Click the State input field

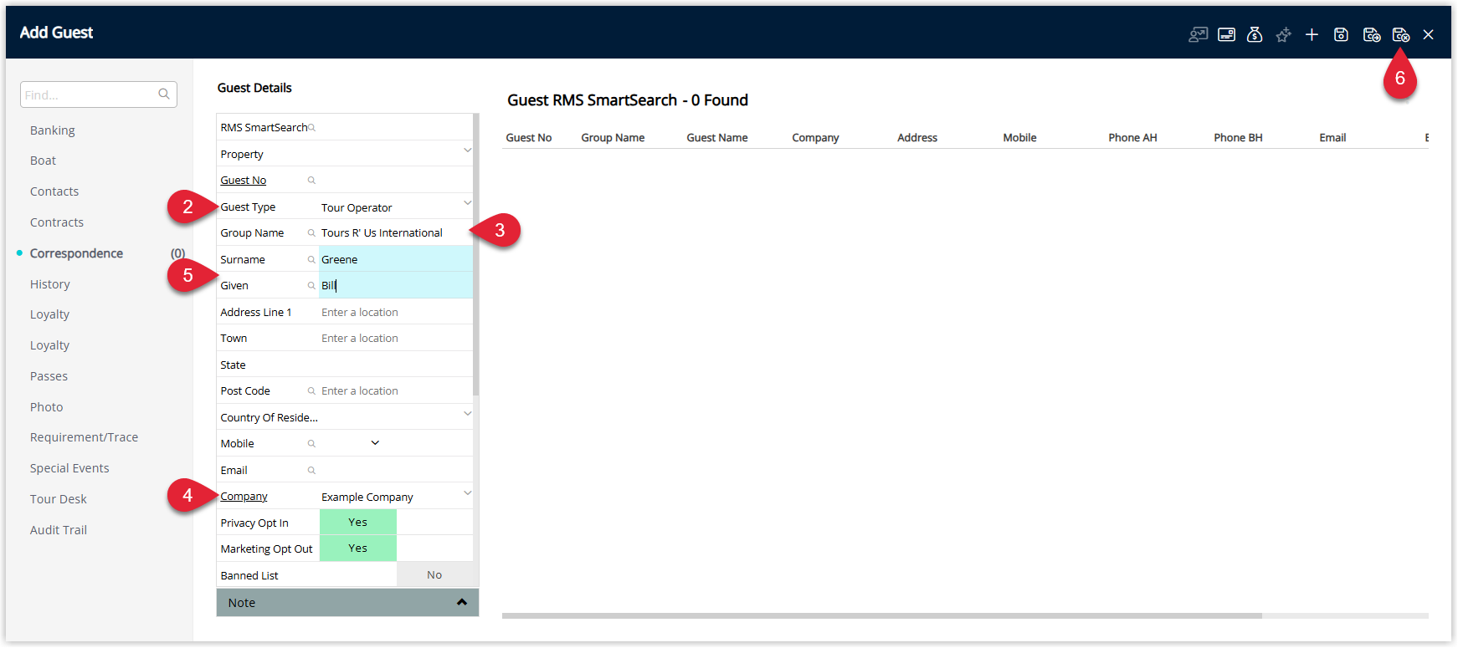click(x=396, y=365)
